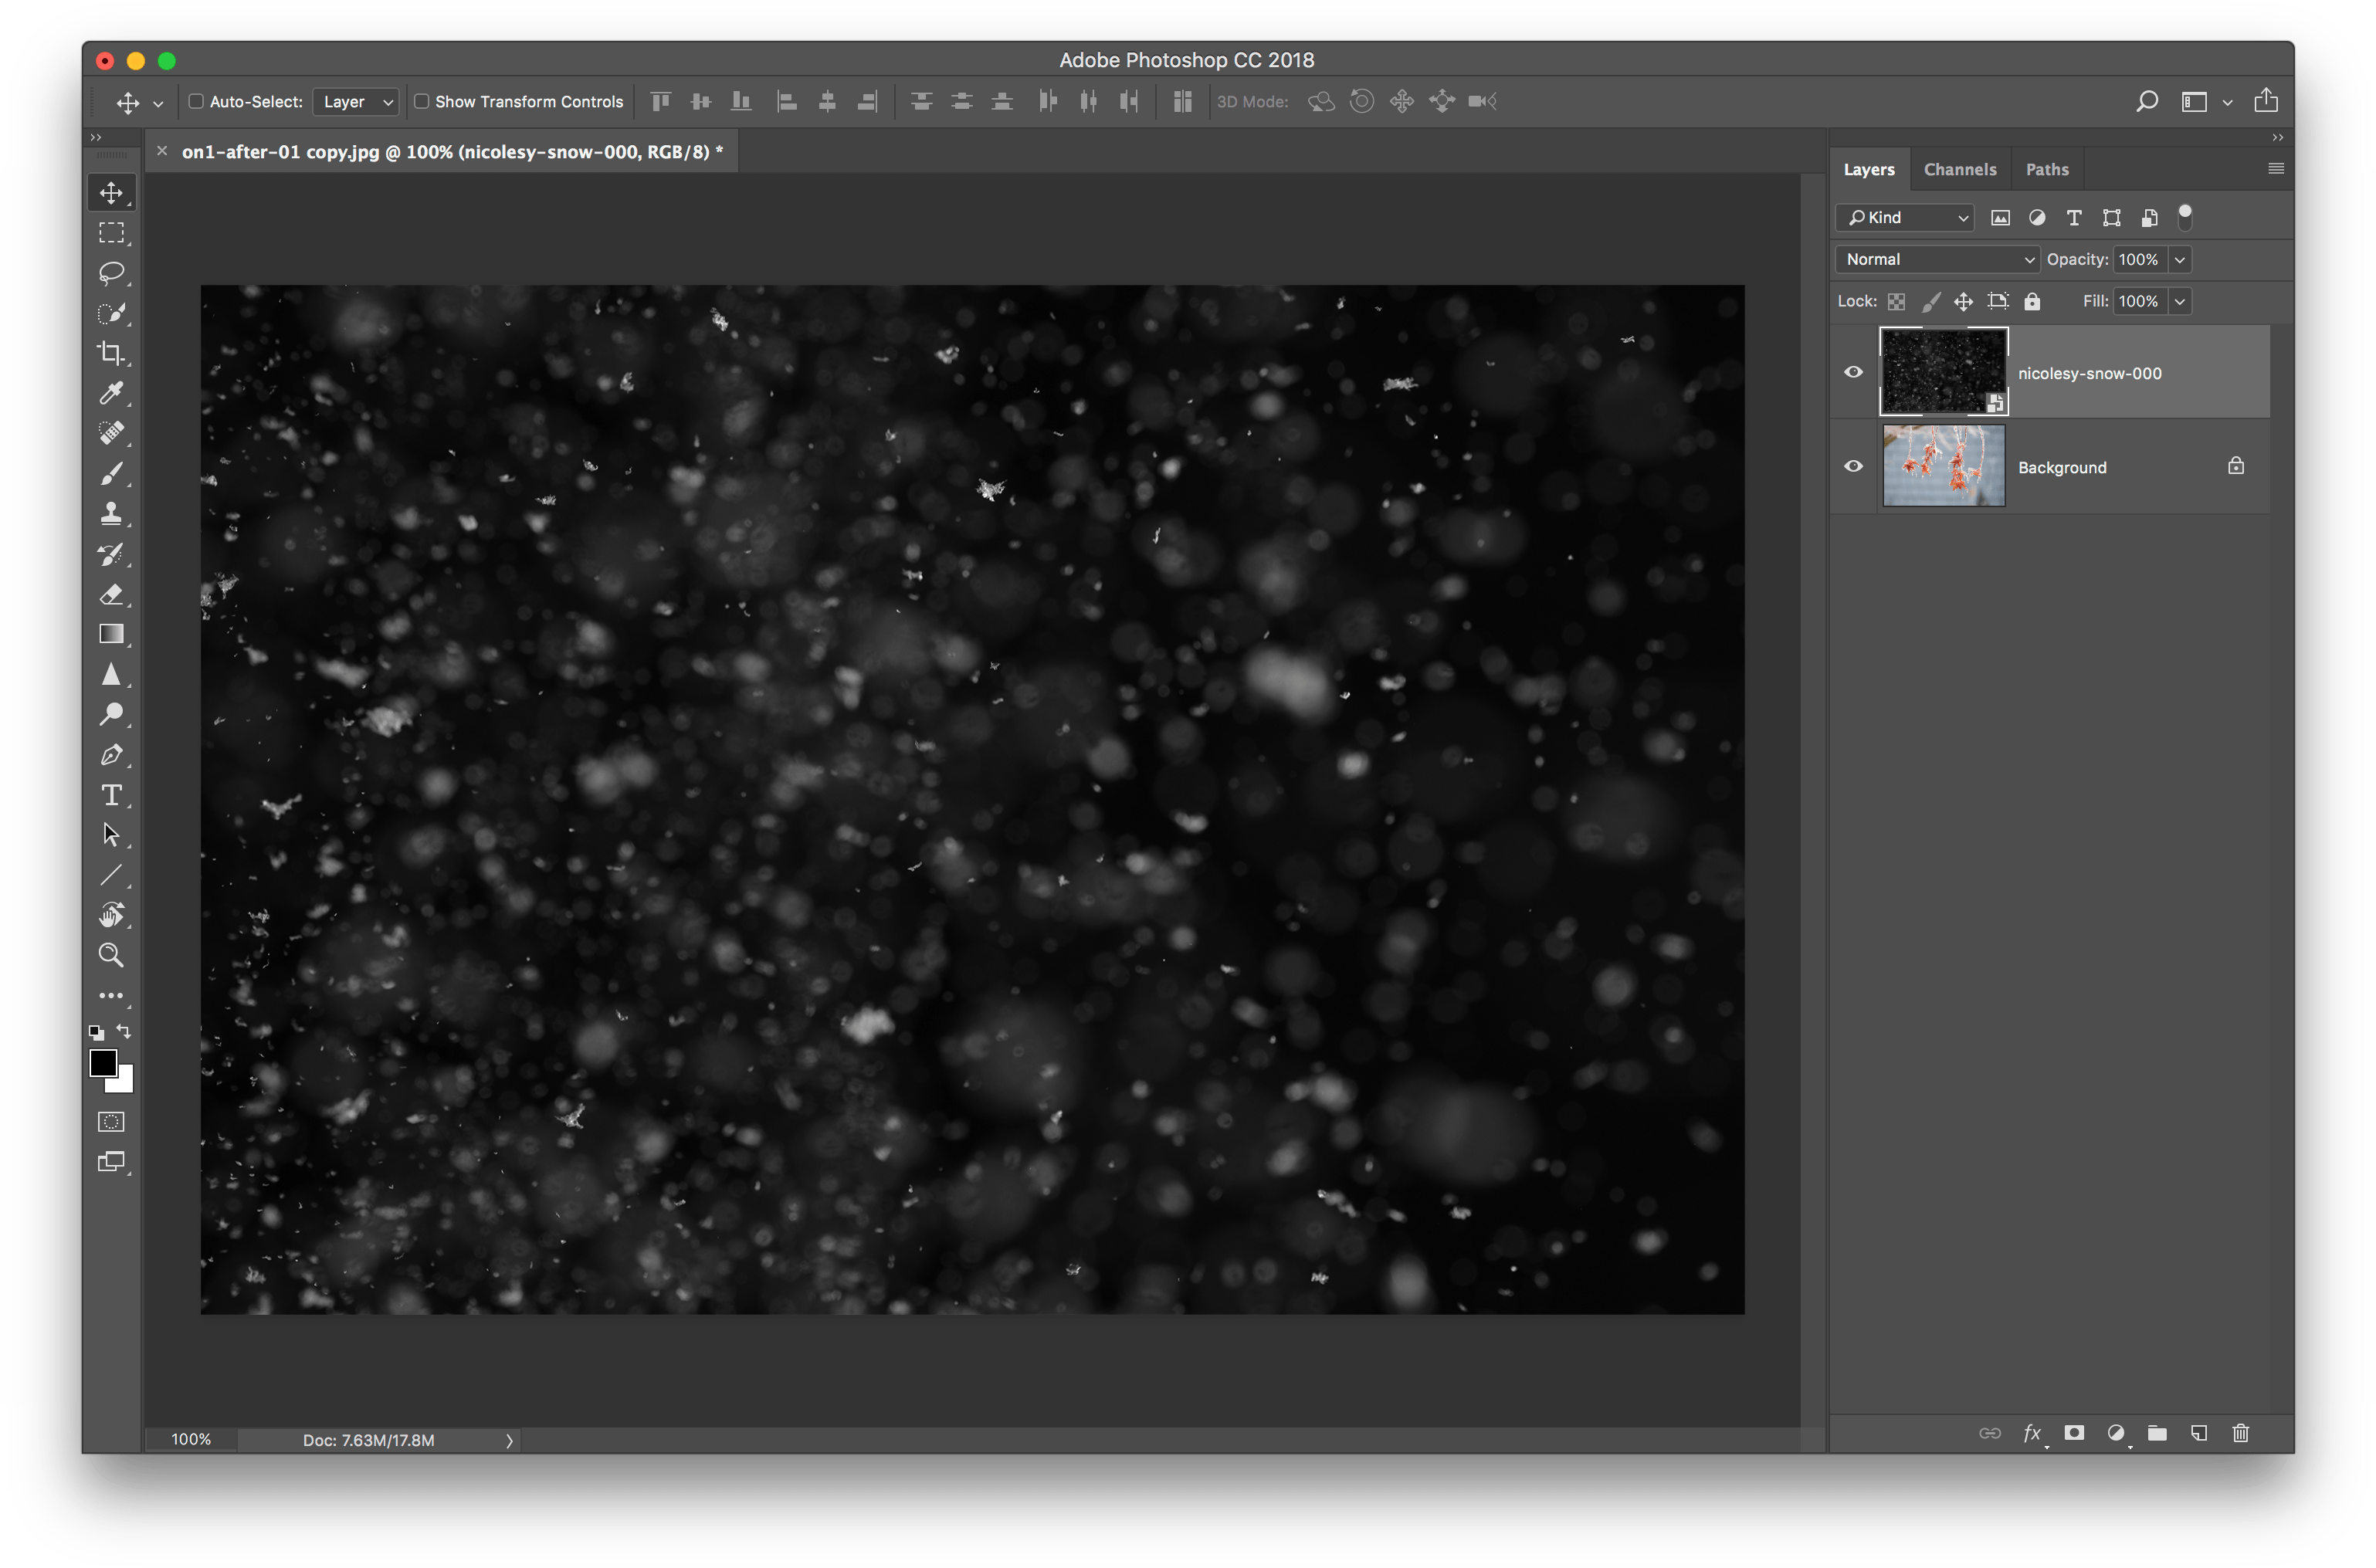Screen dimensions: 2376x1568
Task: Click the lock all layer button
Action: (2031, 301)
